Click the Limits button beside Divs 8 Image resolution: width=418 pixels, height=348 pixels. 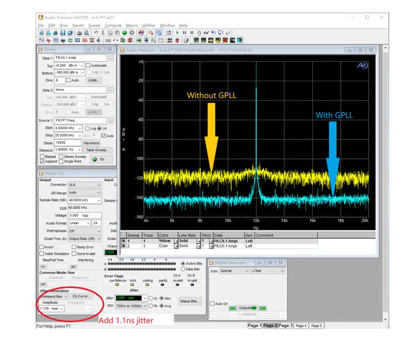pyautogui.click(x=93, y=80)
